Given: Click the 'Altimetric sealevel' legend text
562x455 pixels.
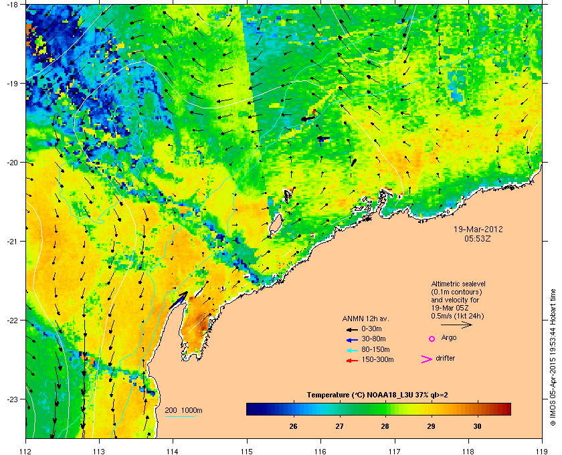Looking at the screenshot, I should coord(458,284).
